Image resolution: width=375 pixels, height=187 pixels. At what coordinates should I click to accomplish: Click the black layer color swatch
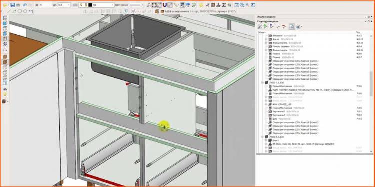[x=90, y=5]
